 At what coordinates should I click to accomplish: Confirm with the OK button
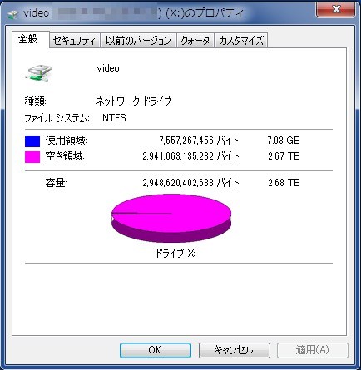(156, 350)
